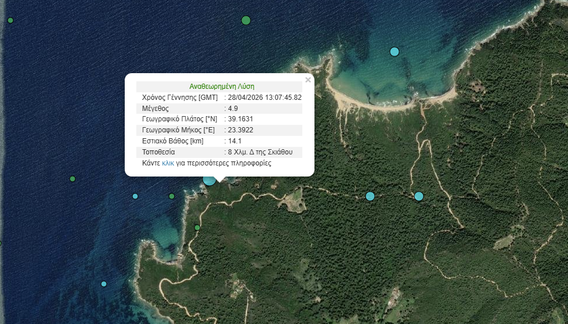Select small cyan sea marker below popup's left edge

[135, 196]
